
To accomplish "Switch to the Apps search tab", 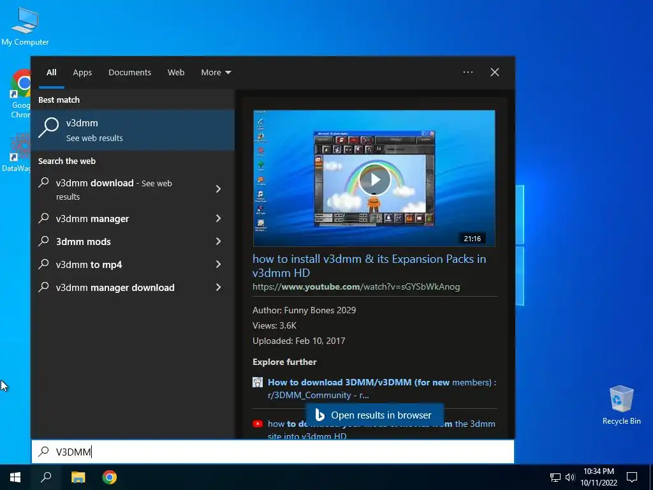I will (x=82, y=73).
